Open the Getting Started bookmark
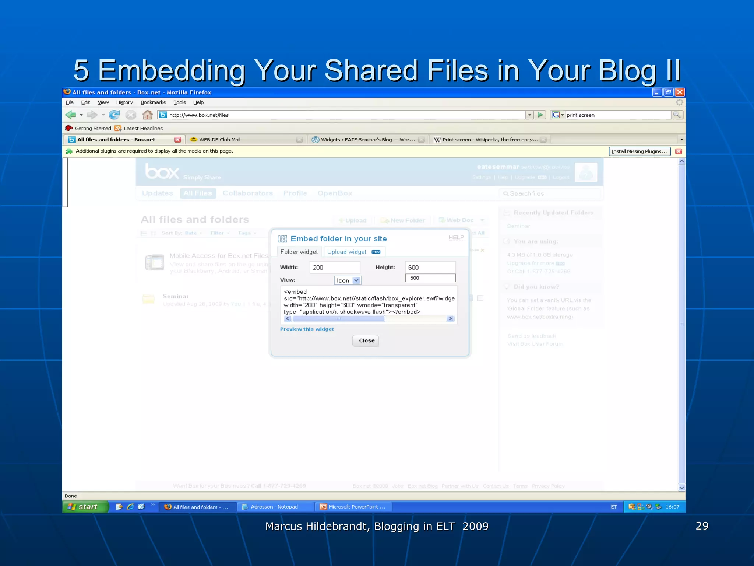The width and height of the screenshot is (754, 566). 88,128
